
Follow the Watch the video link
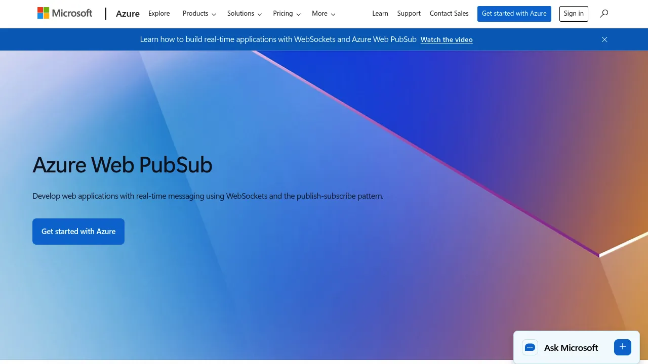[x=447, y=39]
